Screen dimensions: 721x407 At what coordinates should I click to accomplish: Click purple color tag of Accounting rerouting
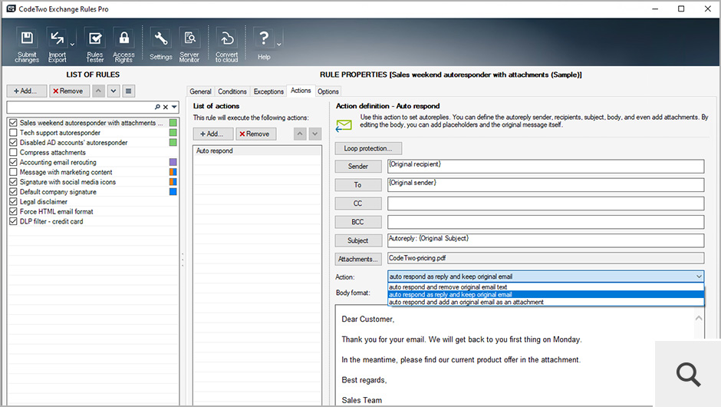(x=173, y=162)
